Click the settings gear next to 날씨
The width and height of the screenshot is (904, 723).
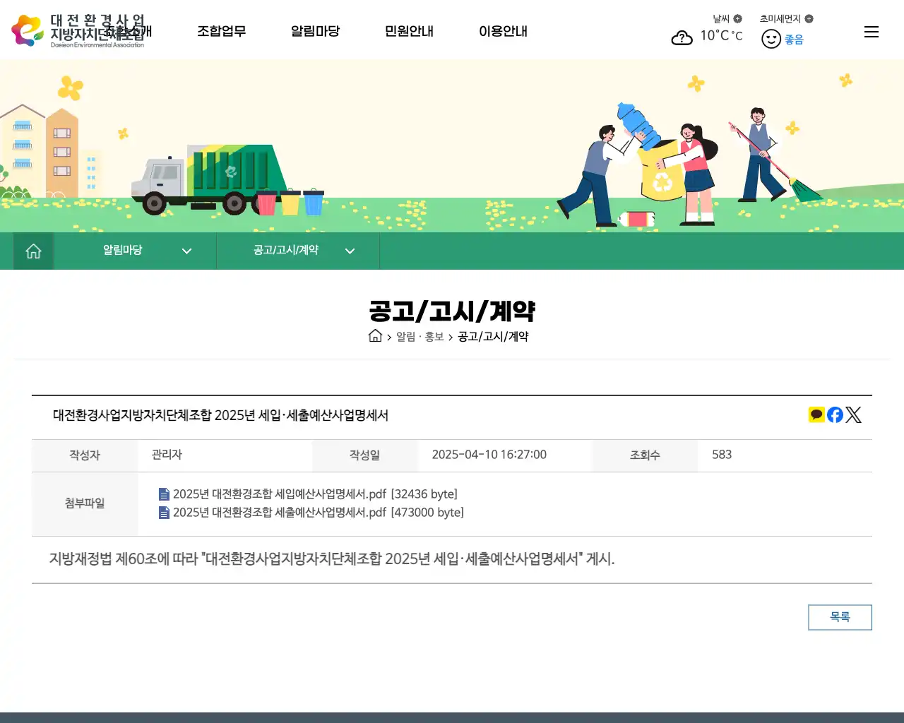coord(739,18)
